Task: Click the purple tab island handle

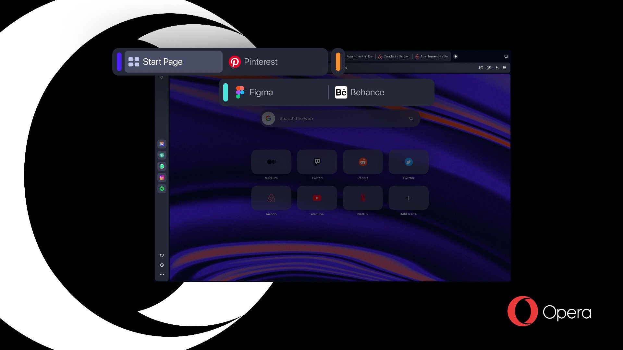Action: coord(119,62)
